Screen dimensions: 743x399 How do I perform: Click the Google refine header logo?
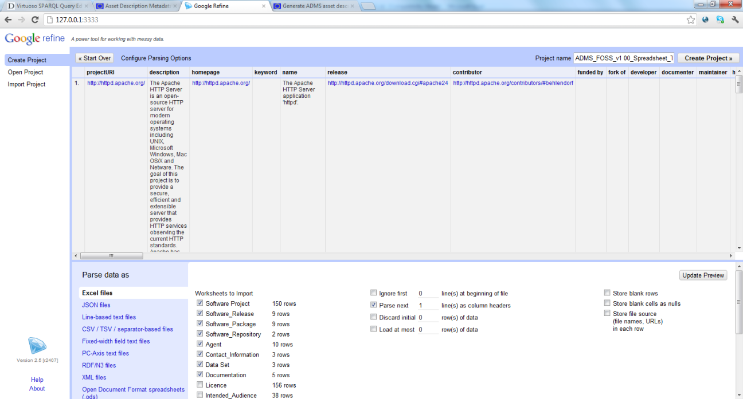pyautogui.click(x=35, y=38)
